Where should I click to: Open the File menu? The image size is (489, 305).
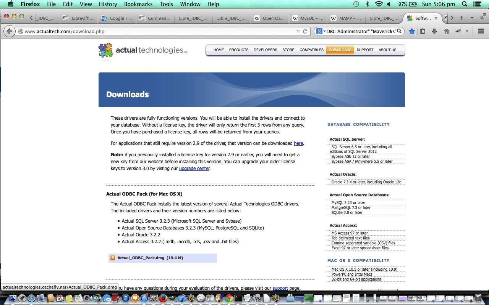point(51,4)
